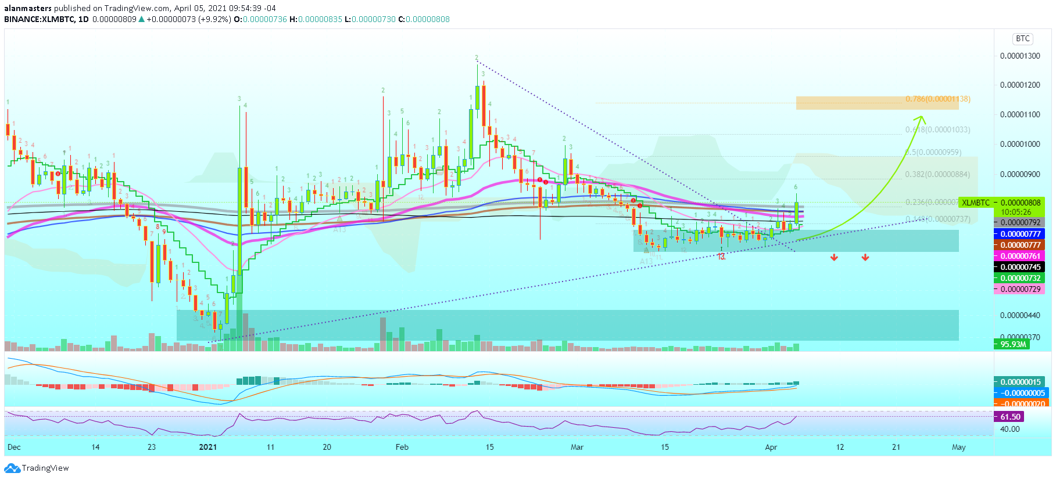1056x480 pixels.
Task: Click the 0.00000440 price axis label
Action: (x=1020, y=315)
